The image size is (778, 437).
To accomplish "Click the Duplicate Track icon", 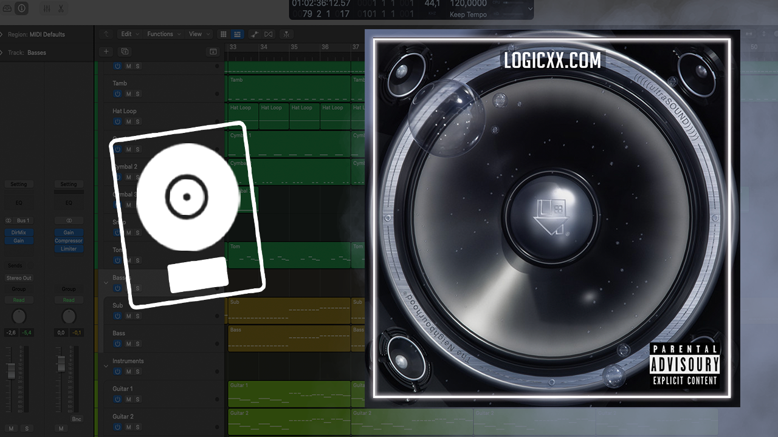I will 125,52.
